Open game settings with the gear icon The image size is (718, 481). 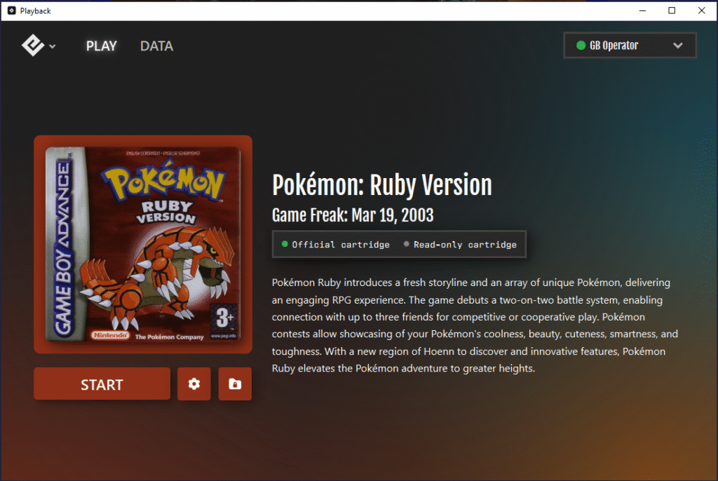tap(194, 384)
